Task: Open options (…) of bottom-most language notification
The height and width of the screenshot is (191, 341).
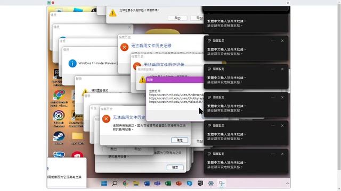Action: tap(273, 154)
